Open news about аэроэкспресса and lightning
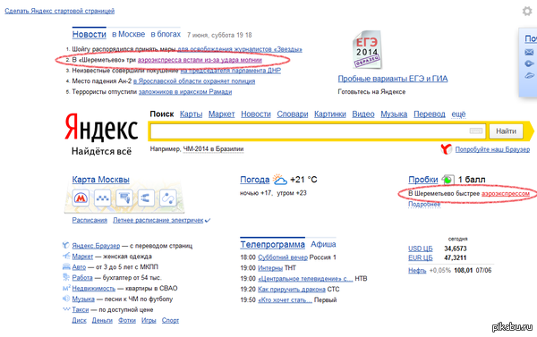The image size is (537, 337). [200, 60]
